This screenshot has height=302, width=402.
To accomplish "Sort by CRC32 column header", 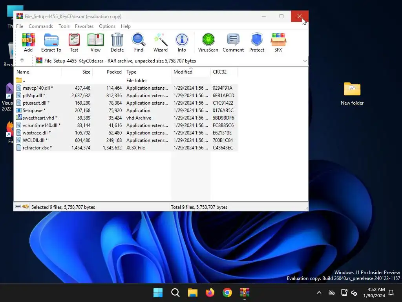I will [224, 72].
